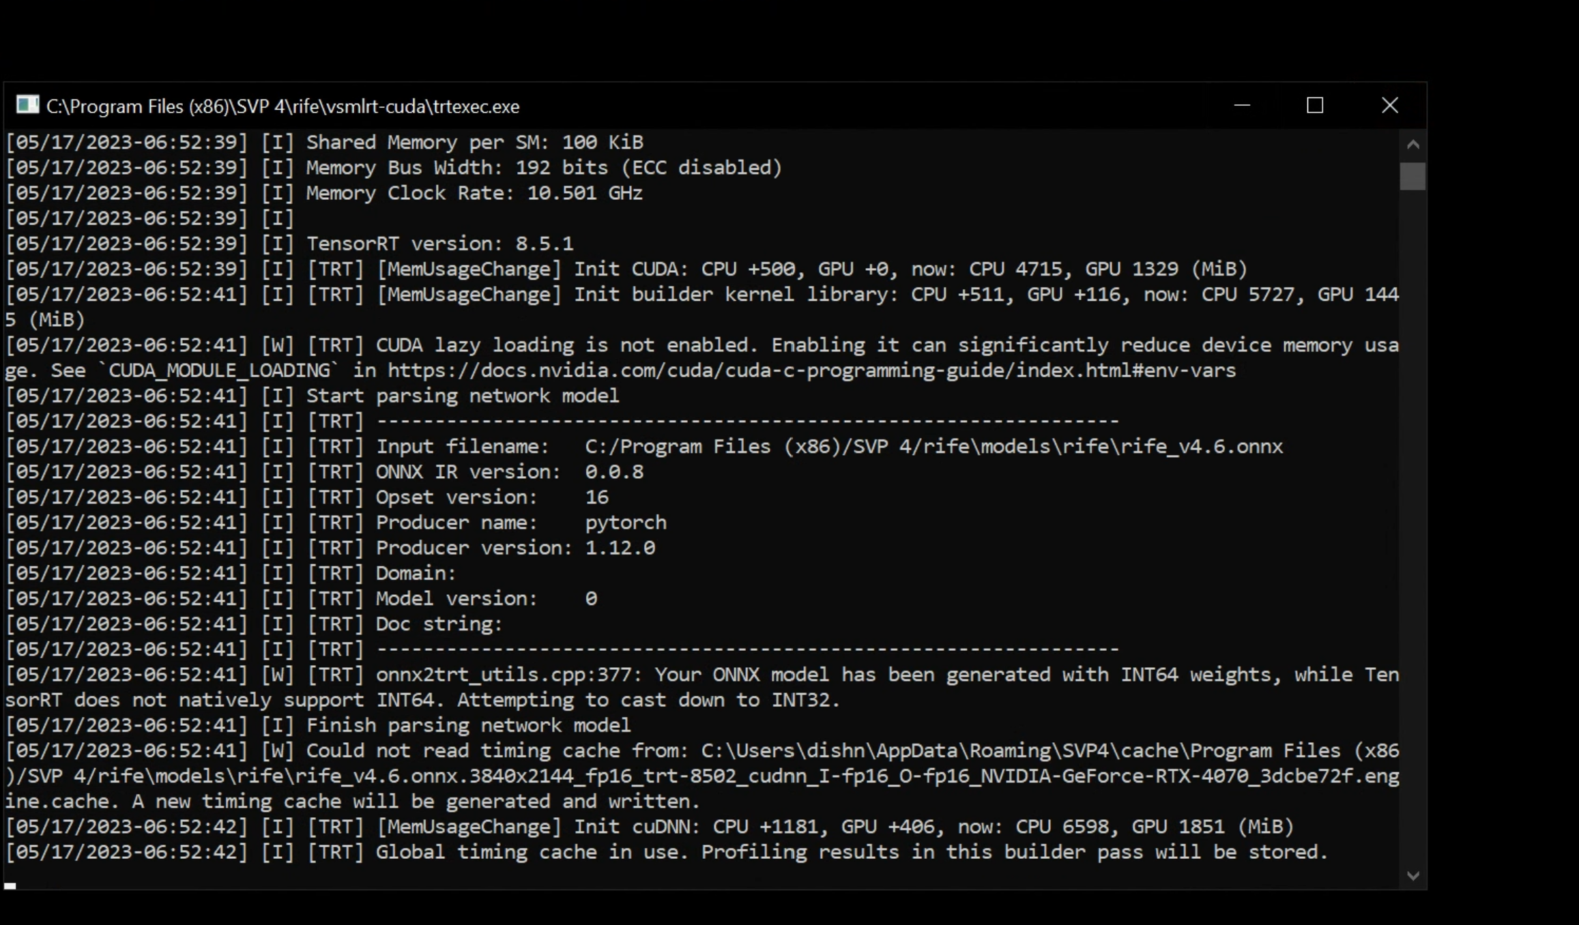Maximize the trtexec.exe console window
Image resolution: width=1579 pixels, height=925 pixels.
click(x=1315, y=106)
